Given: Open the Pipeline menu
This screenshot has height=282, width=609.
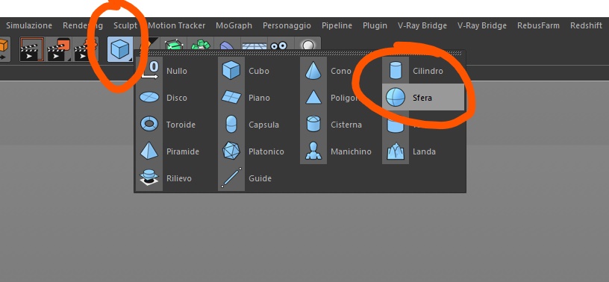Looking at the screenshot, I should pyautogui.click(x=337, y=25).
